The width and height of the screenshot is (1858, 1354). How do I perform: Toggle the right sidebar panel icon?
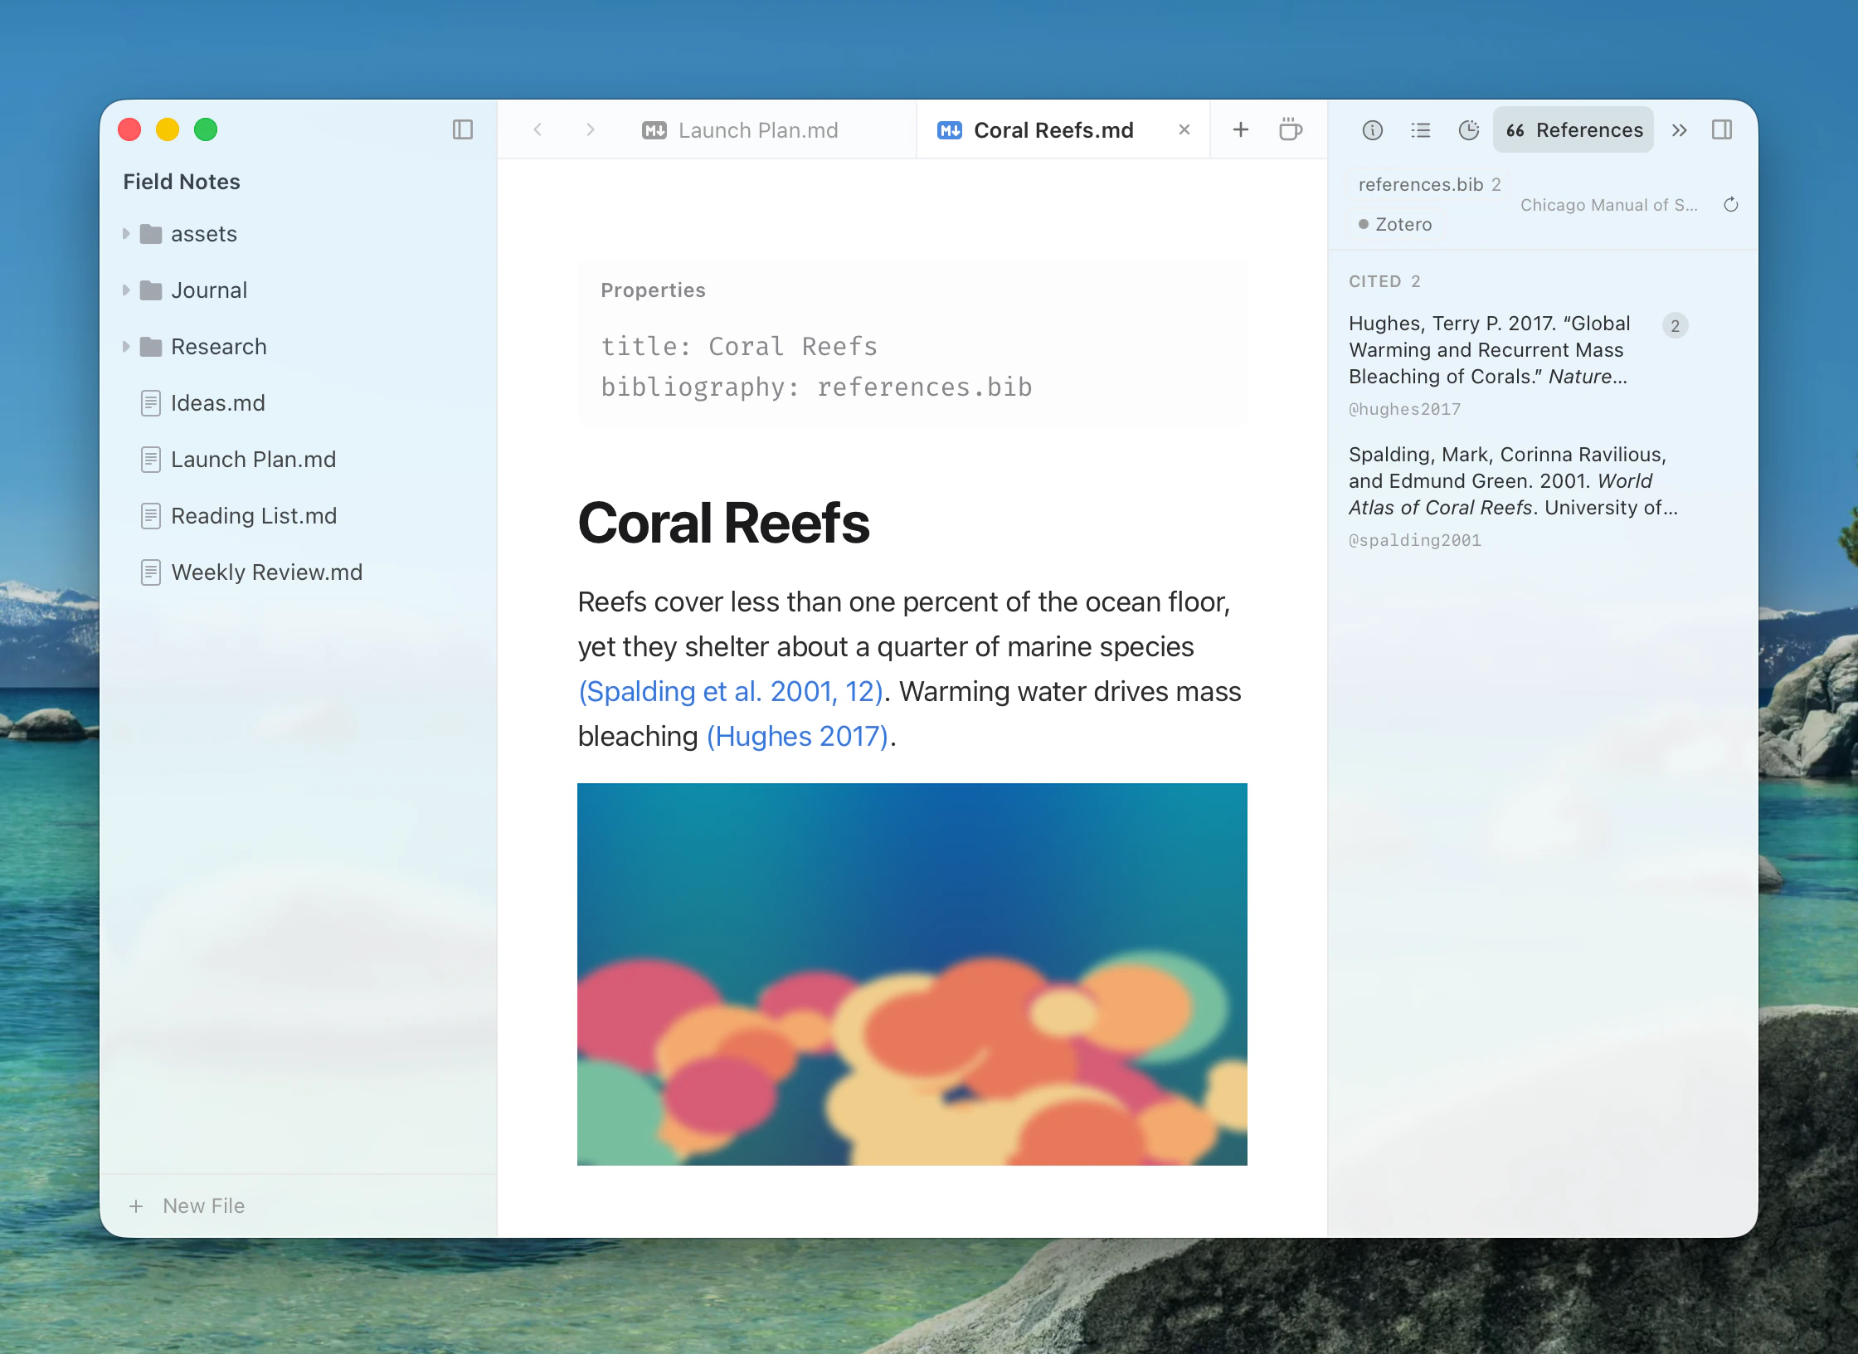(x=1722, y=130)
